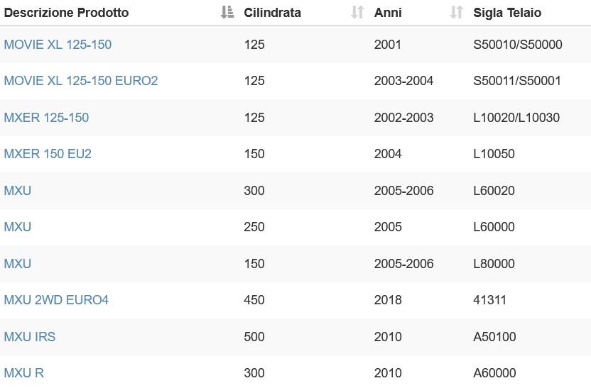Screen dimensions: 591x388
Task: Sort by Descrizione Prodotto sort icon
Action: [227, 13]
